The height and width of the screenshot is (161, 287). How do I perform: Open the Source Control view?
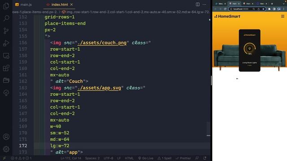click(6, 31)
